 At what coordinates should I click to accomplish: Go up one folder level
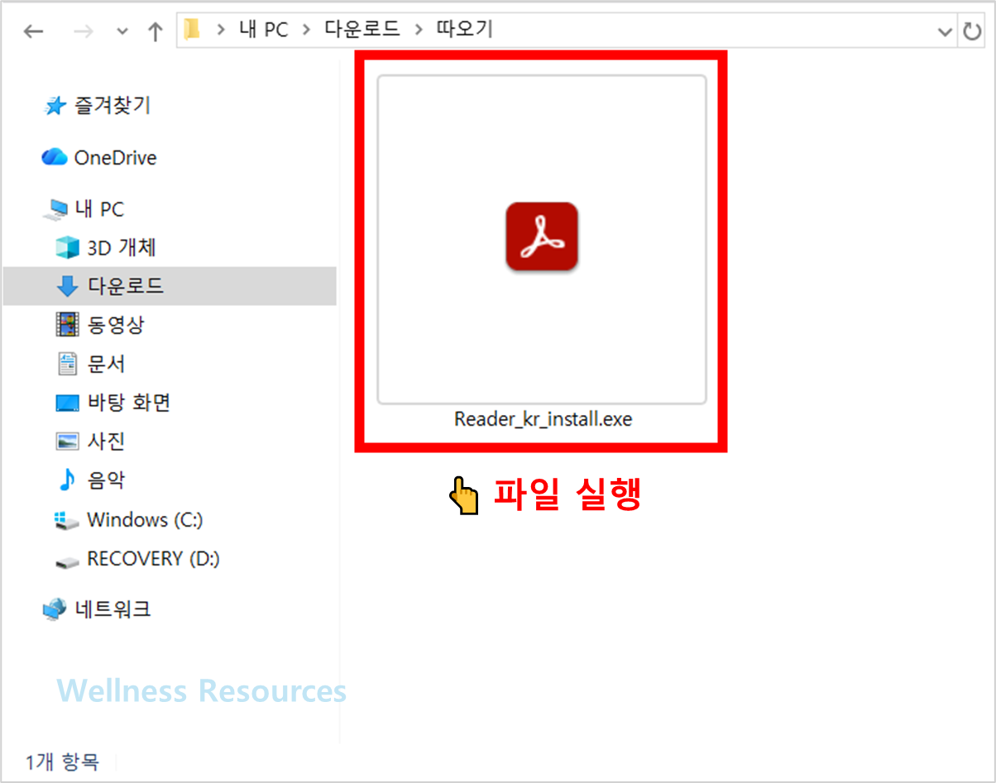click(155, 31)
